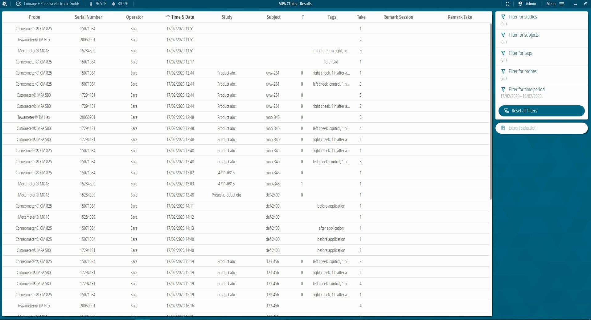Sort by Subject column header
The height and width of the screenshot is (320, 591).
click(x=273, y=17)
